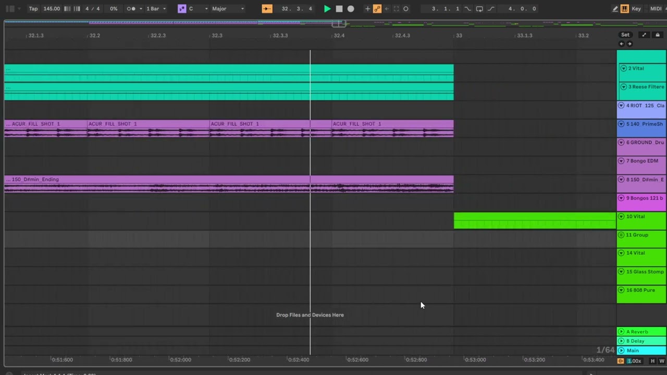This screenshot has height=375, width=667.
Task: Select the green MIDI clip on track 10 Vital
Action: click(535, 220)
